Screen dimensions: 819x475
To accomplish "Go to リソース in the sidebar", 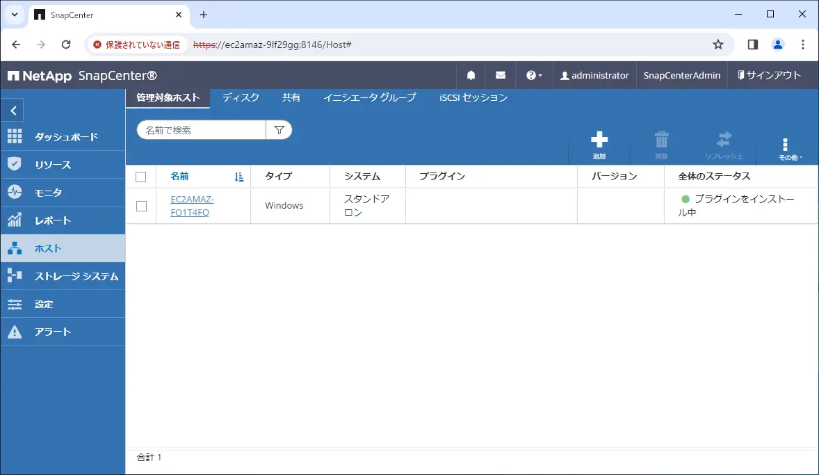I will 63,165.
